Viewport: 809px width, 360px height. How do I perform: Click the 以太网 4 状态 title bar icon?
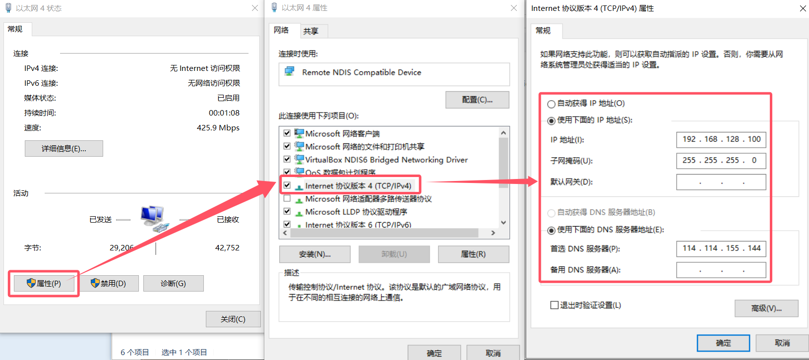8,8
